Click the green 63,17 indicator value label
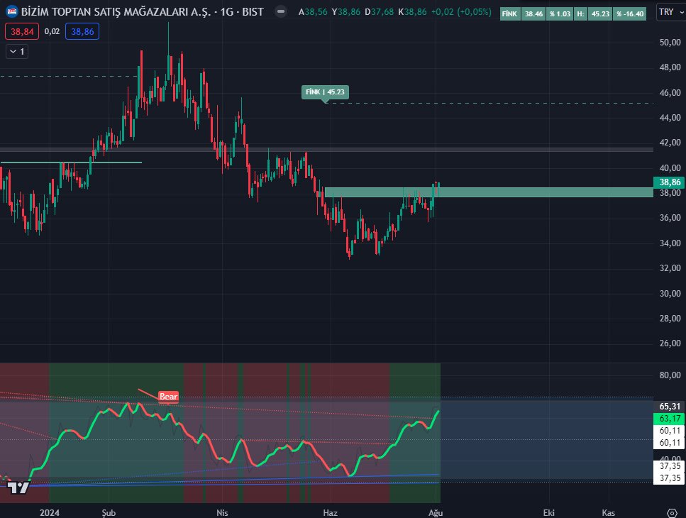686x518 pixels. (670, 419)
